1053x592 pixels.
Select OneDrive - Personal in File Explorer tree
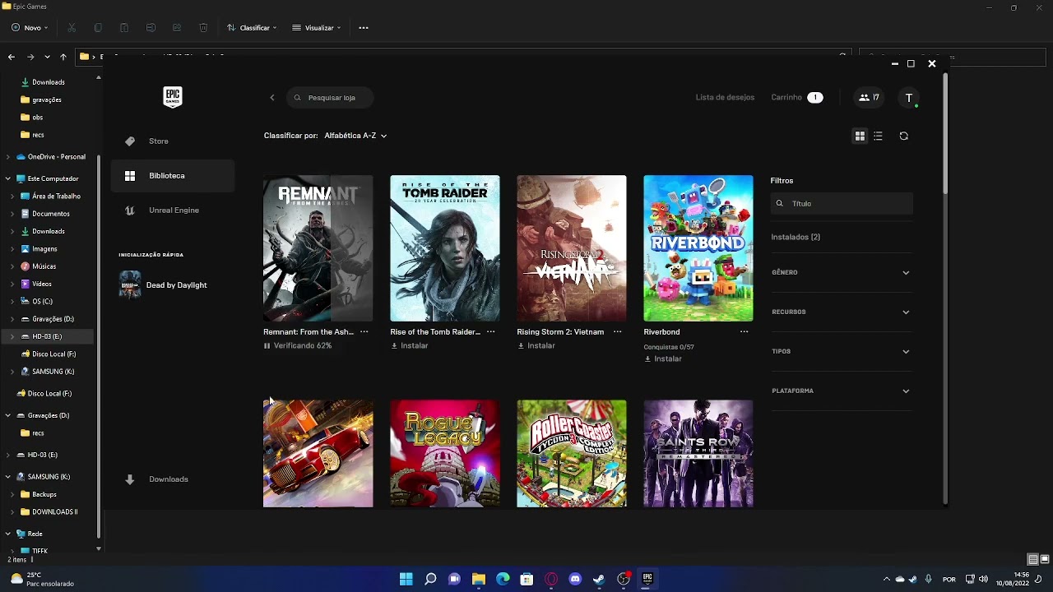(x=49, y=157)
